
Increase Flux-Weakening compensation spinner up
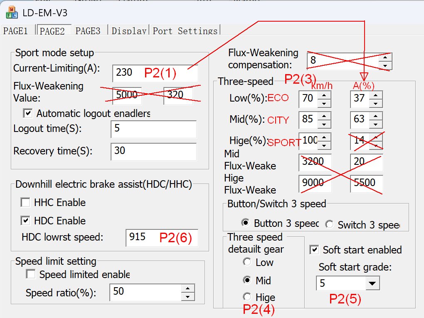click(x=385, y=57)
